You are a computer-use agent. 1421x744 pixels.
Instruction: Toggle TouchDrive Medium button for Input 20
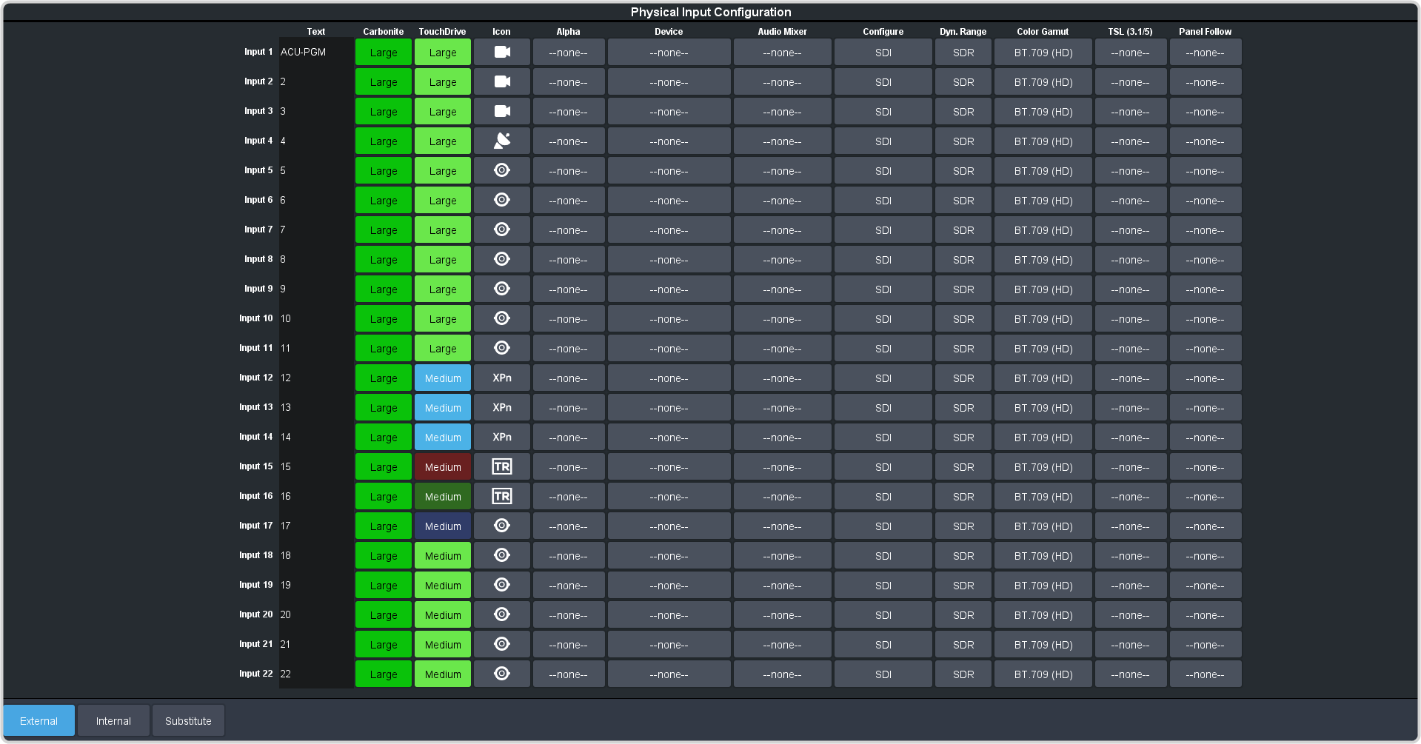442,615
